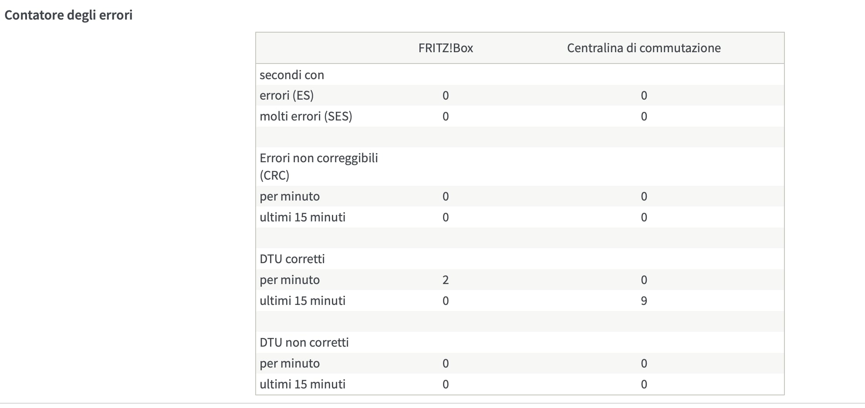Click the Centralina di commutazione column header
Image resolution: width=865 pixels, height=408 pixels.
click(x=643, y=48)
